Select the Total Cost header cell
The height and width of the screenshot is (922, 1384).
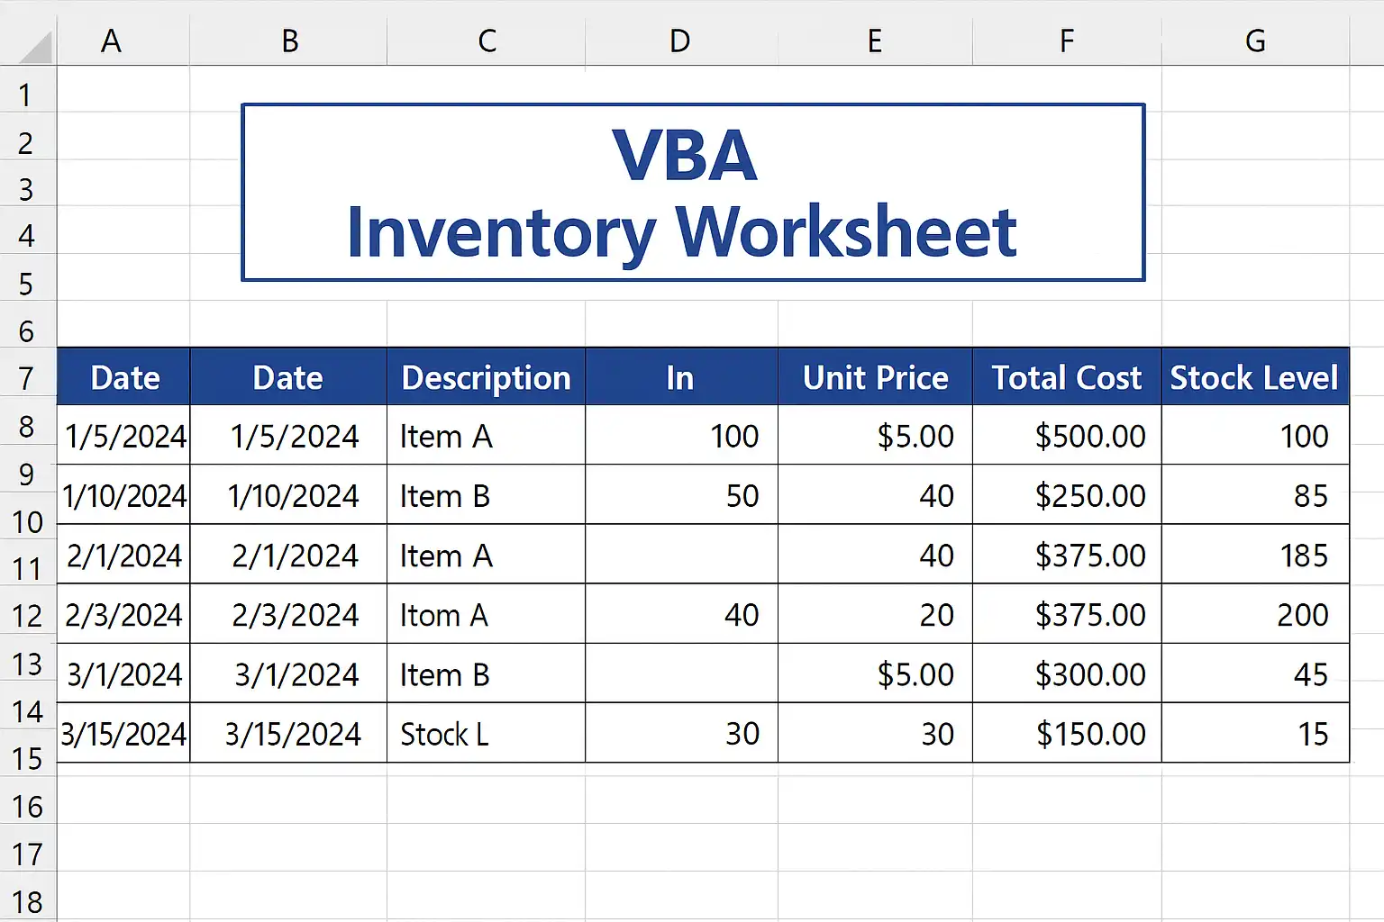pyautogui.click(x=1066, y=378)
